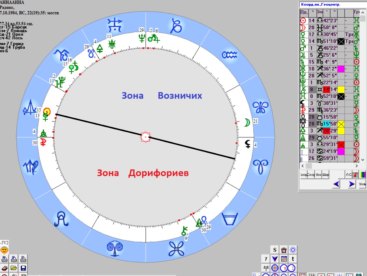Click the Л-С button
The image size is (367, 276).
coord(349,175)
